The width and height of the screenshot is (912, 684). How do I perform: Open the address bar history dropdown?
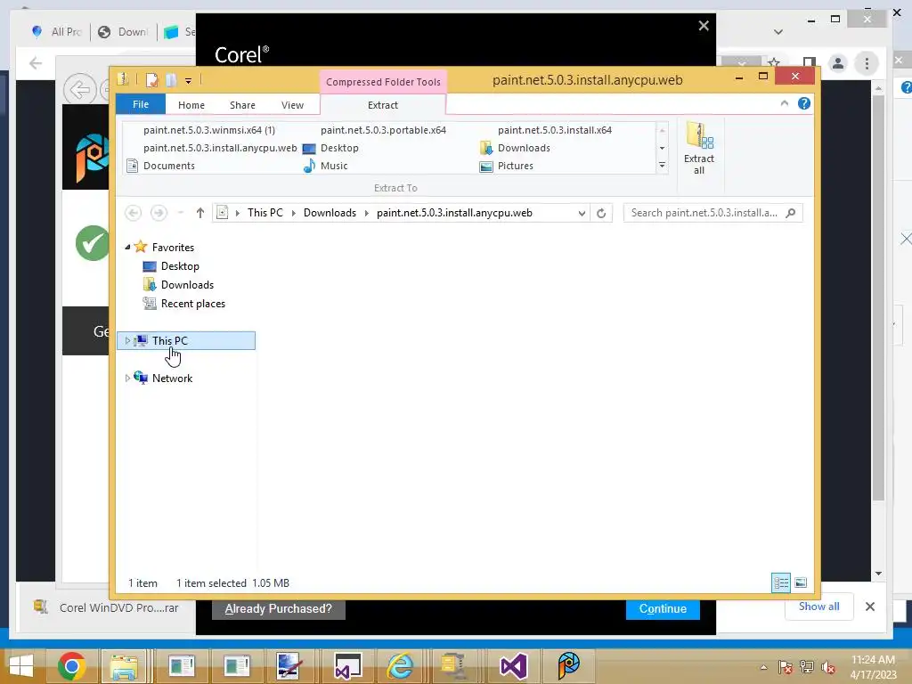pos(582,214)
